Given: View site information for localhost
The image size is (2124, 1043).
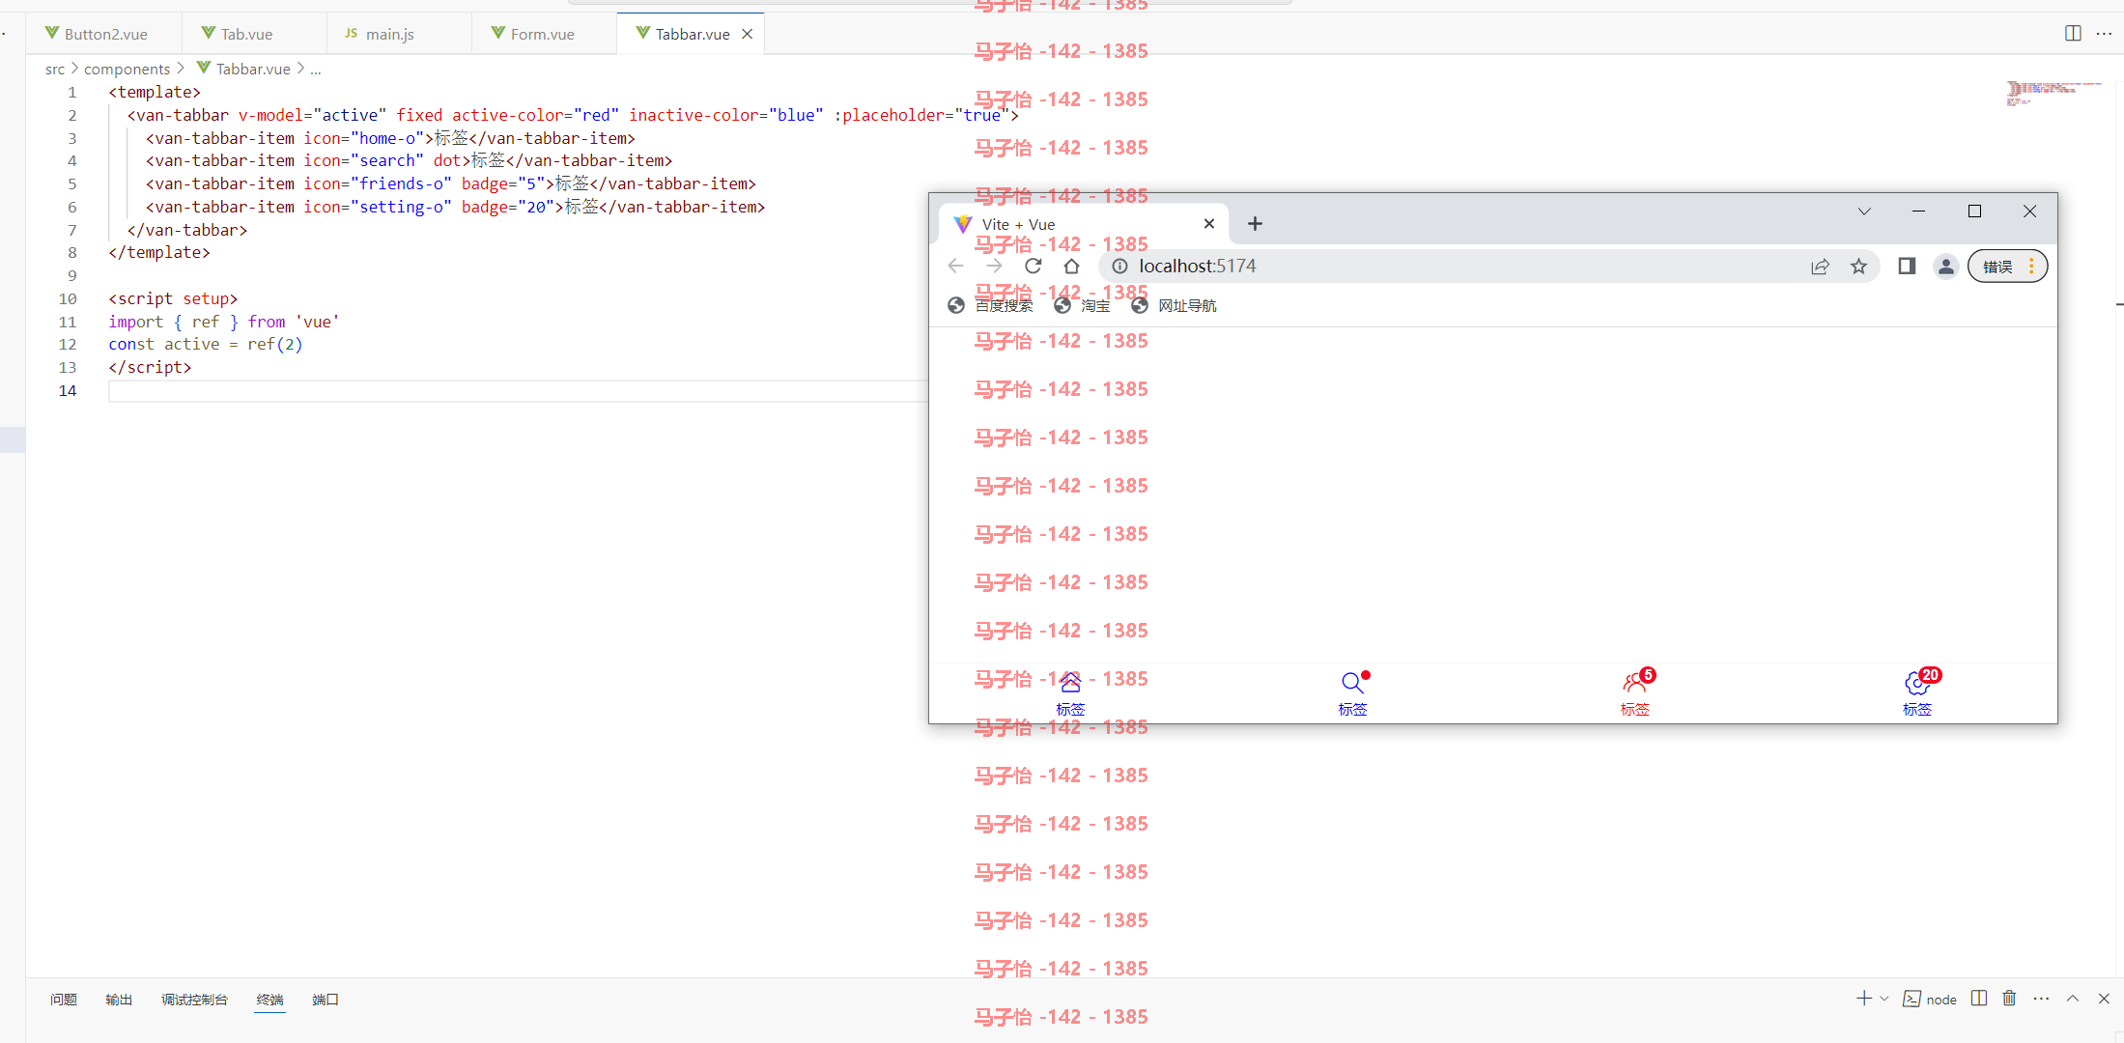Looking at the screenshot, I should pyautogui.click(x=1119, y=267).
